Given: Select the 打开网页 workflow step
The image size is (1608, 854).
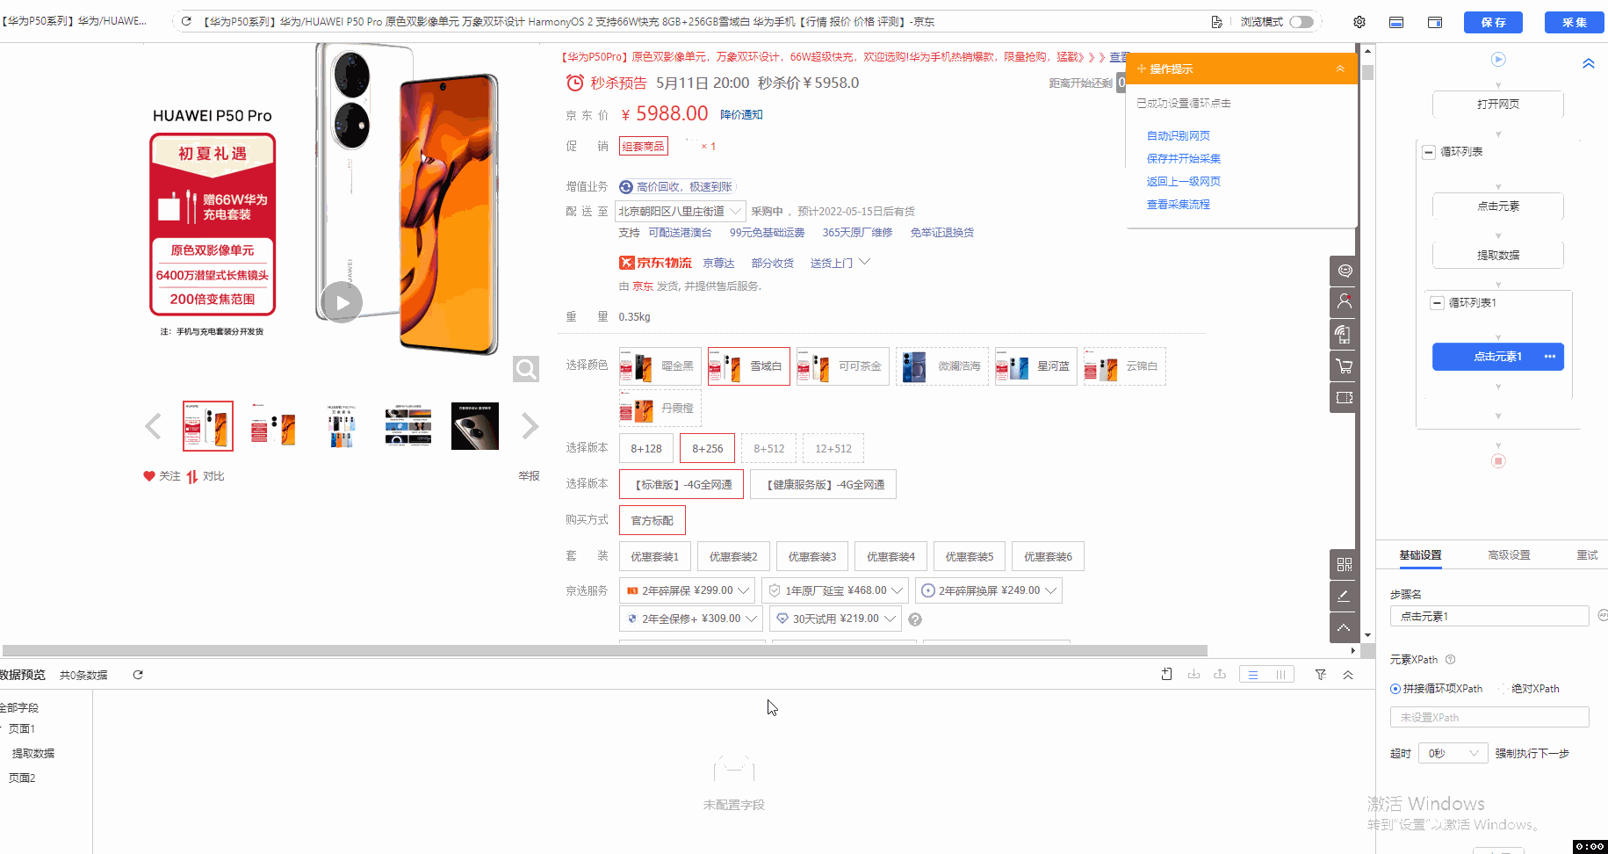Looking at the screenshot, I should pos(1498,104).
